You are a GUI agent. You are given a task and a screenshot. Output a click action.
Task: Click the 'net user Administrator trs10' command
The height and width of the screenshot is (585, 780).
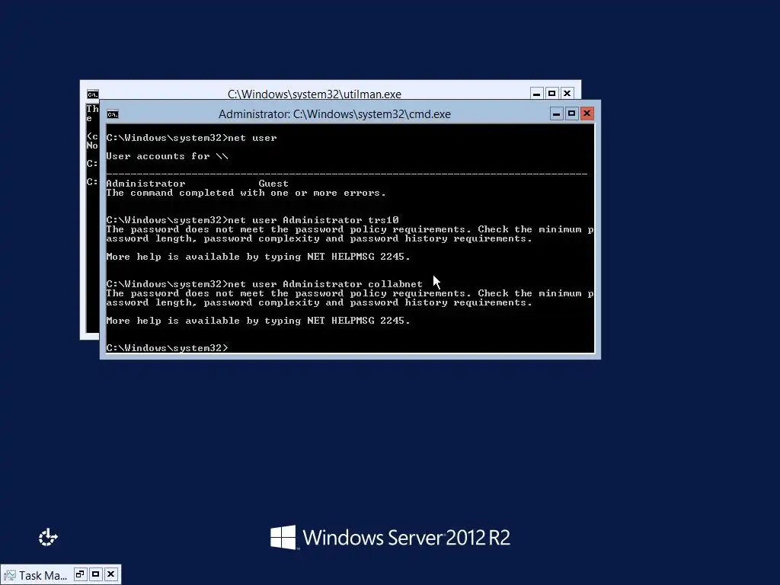pos(252,220)
